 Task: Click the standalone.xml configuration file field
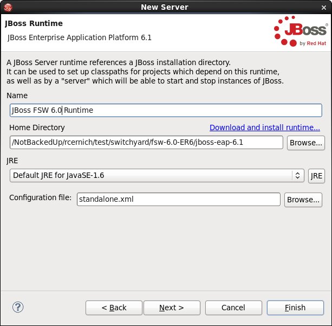(x=179, y=199)
